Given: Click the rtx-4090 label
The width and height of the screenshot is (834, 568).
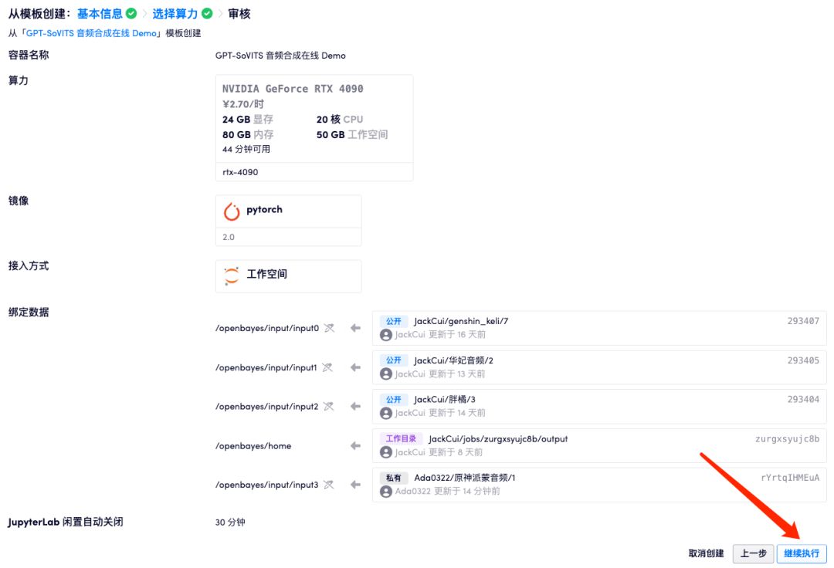Looking at the screenshot, I should click(240, 172).
